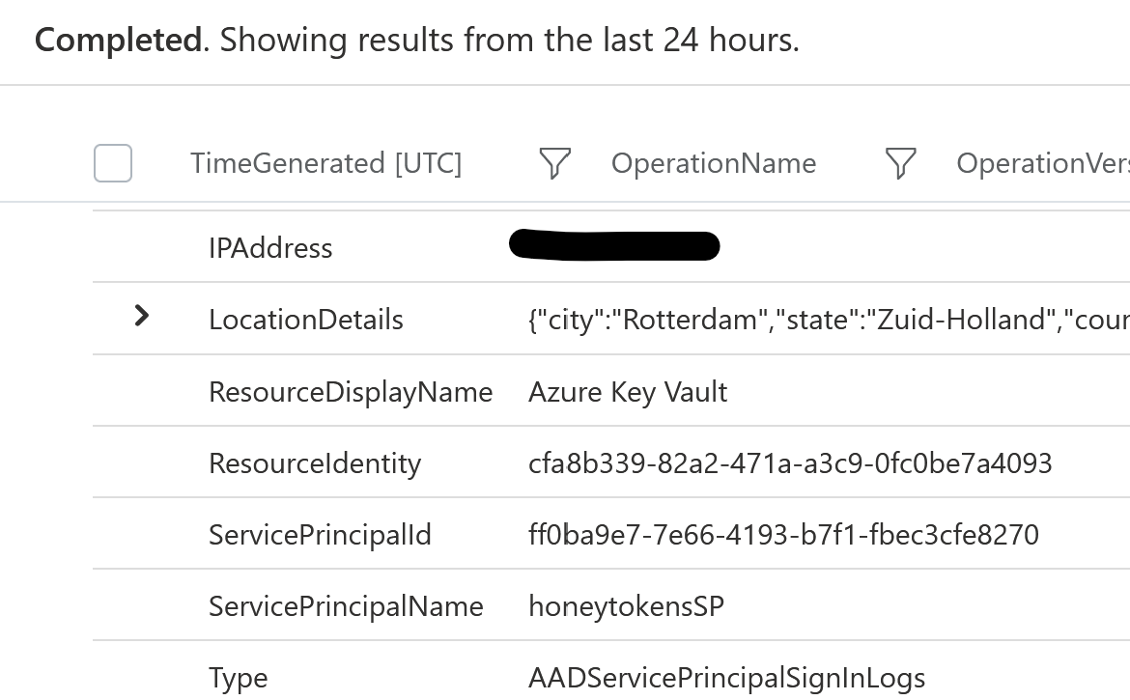Select the IPAddress field name

(270, 248)
